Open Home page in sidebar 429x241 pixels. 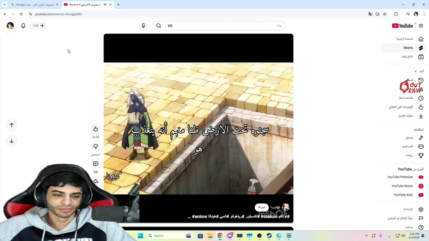point(404,39)
